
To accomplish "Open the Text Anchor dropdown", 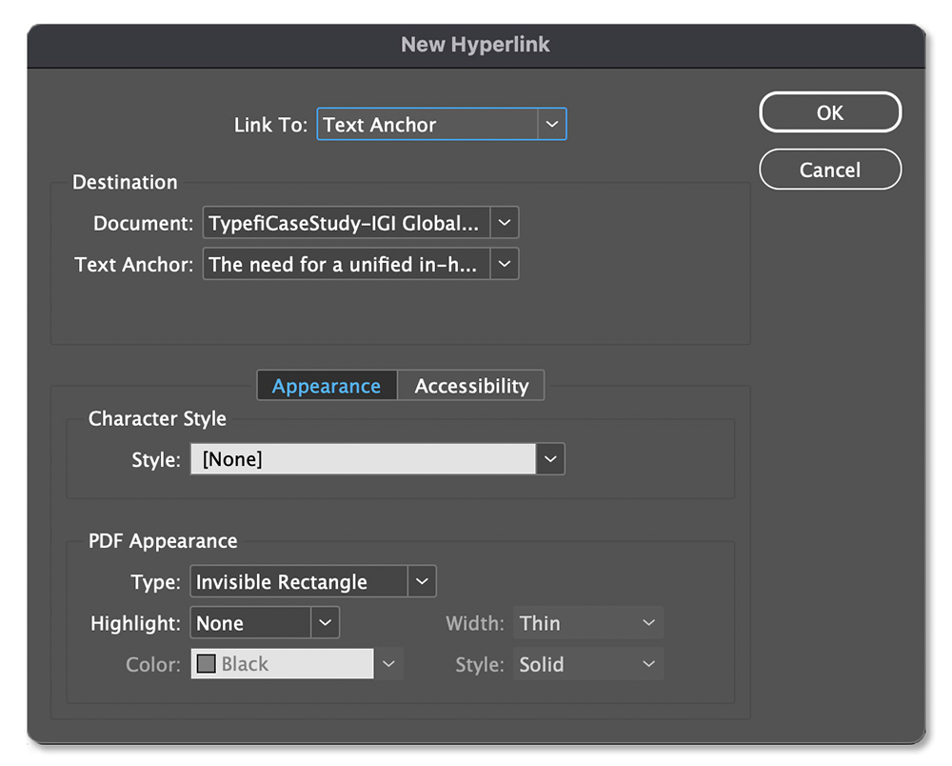I will 361,264.
